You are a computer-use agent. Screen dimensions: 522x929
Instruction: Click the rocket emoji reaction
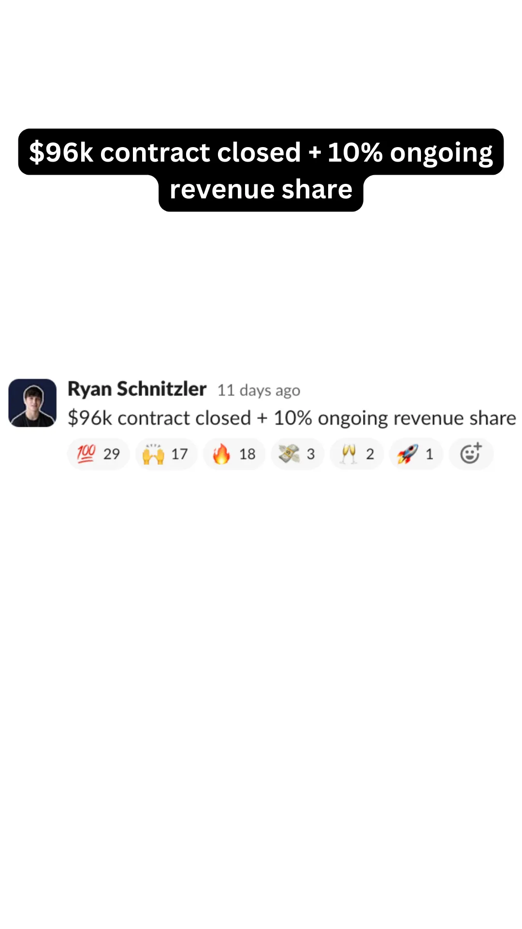416,454
